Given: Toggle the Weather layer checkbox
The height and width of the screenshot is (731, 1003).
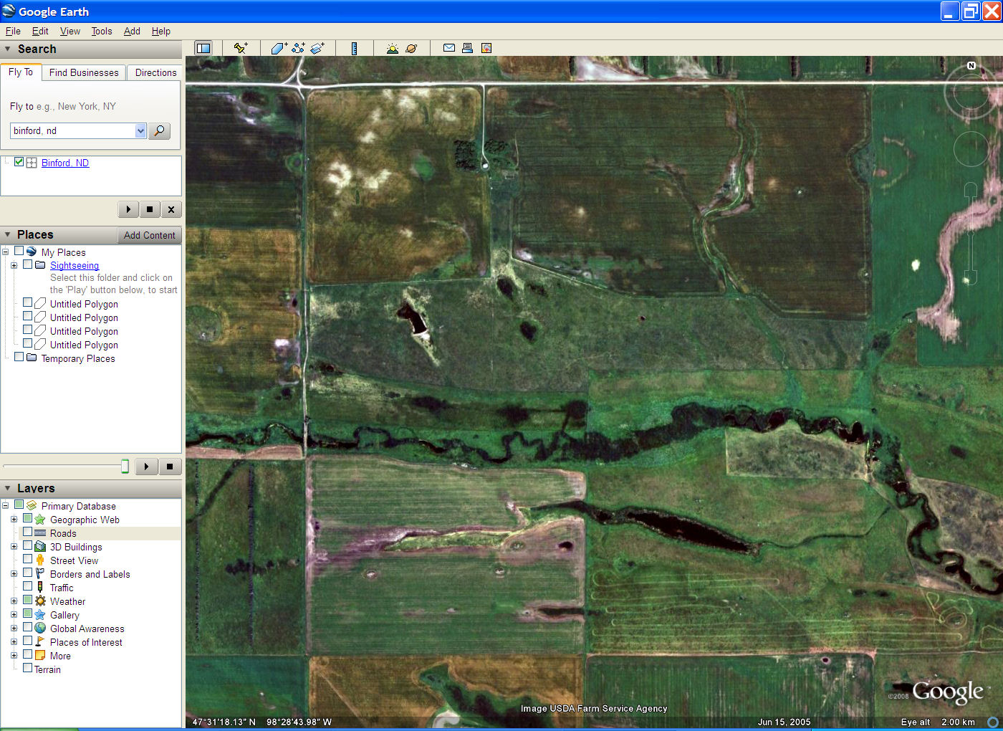Looking at the screenshot, I should pyautogui.click(x=27, y=600).
